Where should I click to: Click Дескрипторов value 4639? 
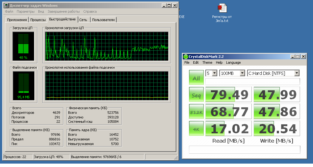pyautogui.click(x=56, y=113)
